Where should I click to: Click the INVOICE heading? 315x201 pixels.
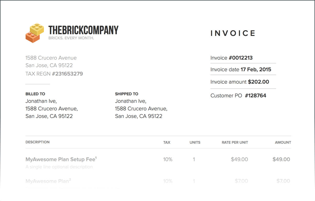point(233,33)
